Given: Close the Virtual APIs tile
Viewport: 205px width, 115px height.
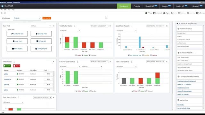Looking at the screenshot, I should [53, 62].
